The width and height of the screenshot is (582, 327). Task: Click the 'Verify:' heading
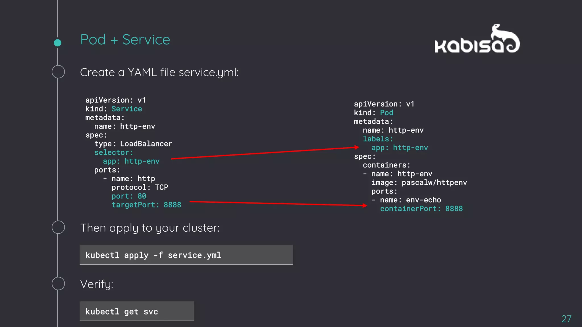tap(97, 284)
